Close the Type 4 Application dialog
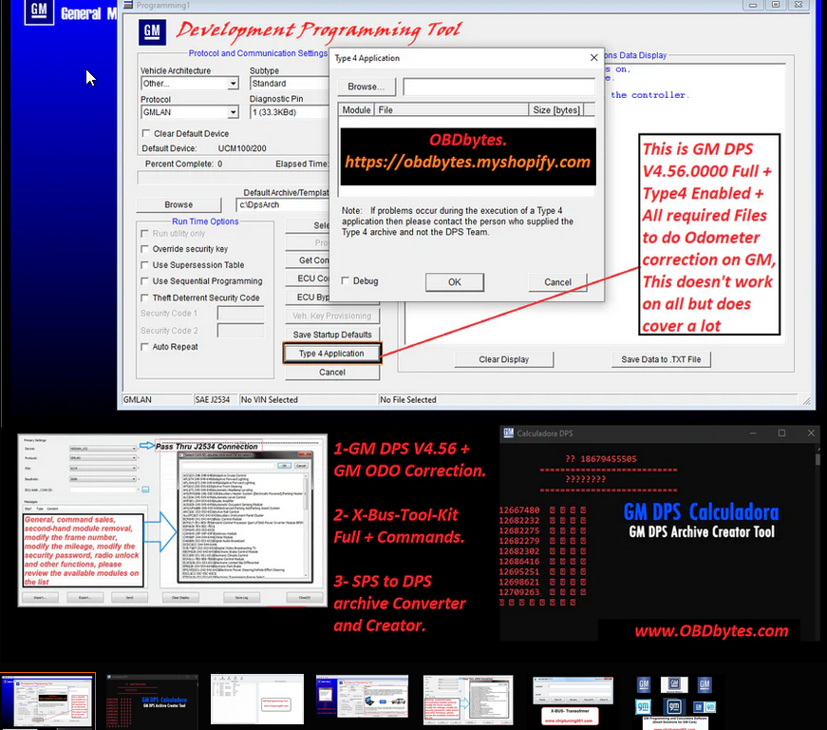Screen dimensions: 827x730 point(594,58)
